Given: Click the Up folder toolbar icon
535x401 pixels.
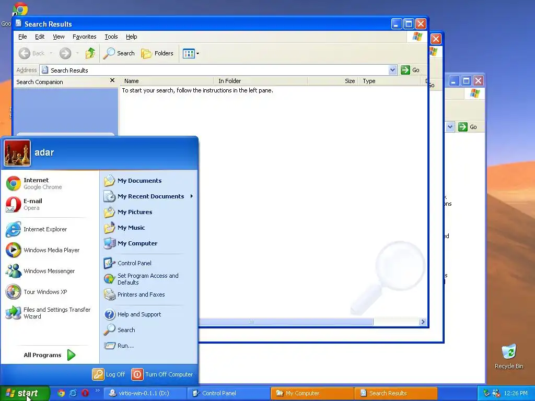Looking at the screenshot, I should pos(90,53).
